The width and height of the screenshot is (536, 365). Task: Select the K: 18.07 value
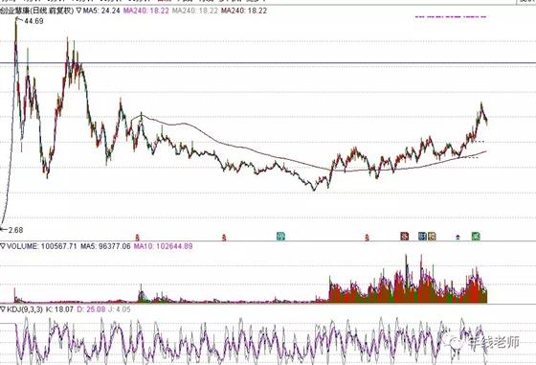coord(59,309)
